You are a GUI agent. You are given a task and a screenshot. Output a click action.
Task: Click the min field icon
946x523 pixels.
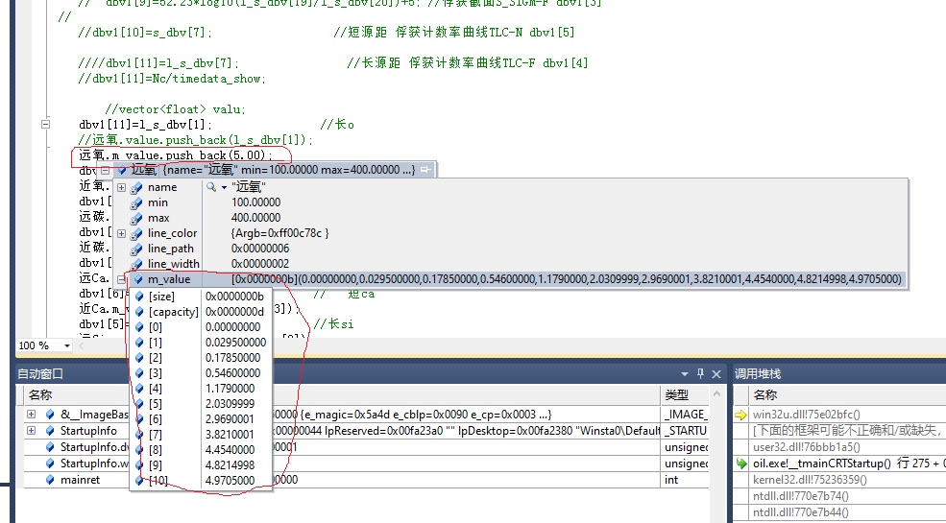point(136,202)
